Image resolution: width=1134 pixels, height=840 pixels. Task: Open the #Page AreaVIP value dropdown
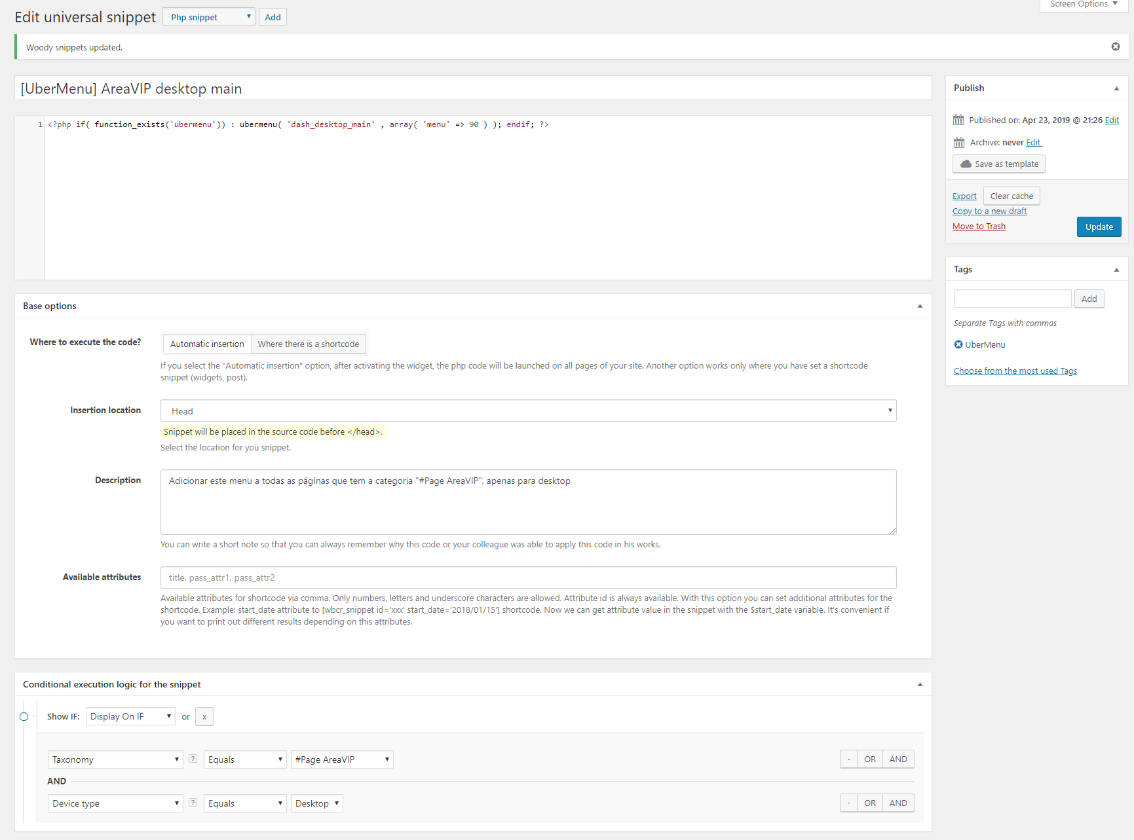point(342,759)
